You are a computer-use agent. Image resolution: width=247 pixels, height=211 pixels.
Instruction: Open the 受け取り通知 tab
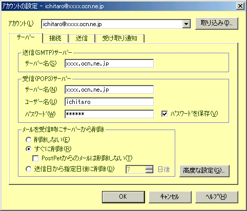tap(120, 38)
